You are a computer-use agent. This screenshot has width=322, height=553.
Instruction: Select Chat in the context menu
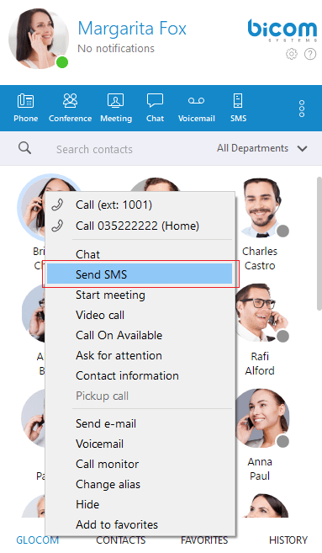(x=140, y=254)
